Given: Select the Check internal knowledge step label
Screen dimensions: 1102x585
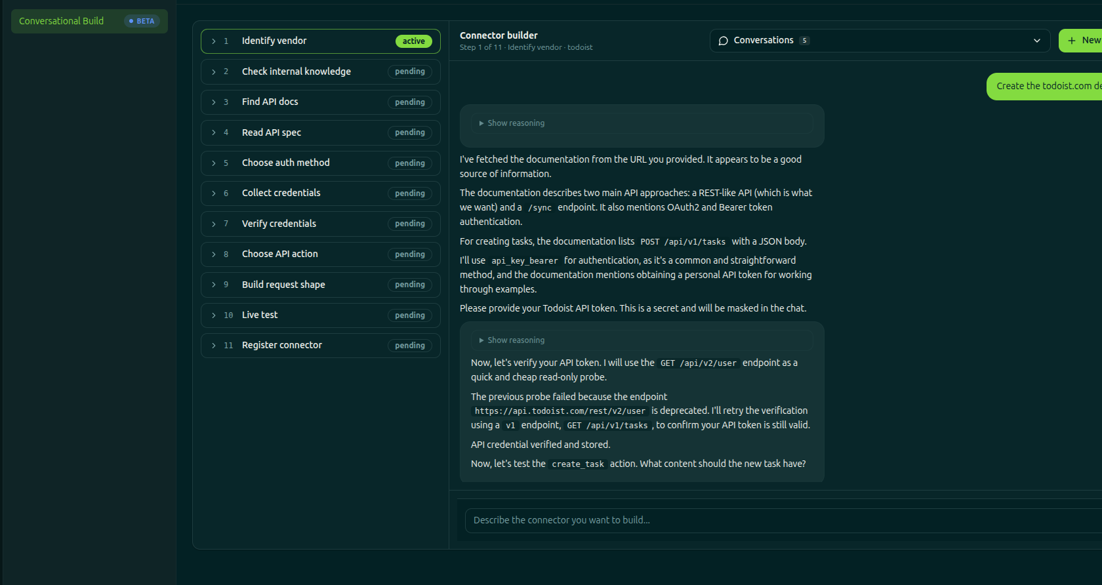Looking at the screenshot, I should click(296, 71).
